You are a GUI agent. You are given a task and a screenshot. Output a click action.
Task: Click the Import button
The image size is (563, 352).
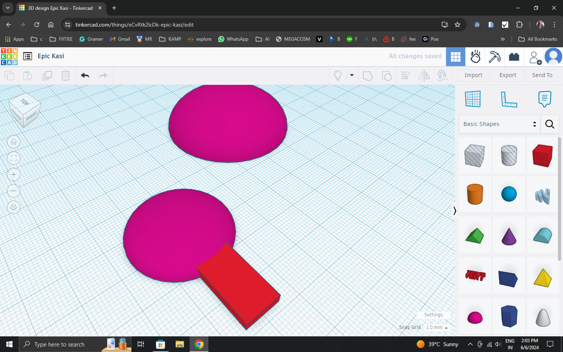click(473, 75)
